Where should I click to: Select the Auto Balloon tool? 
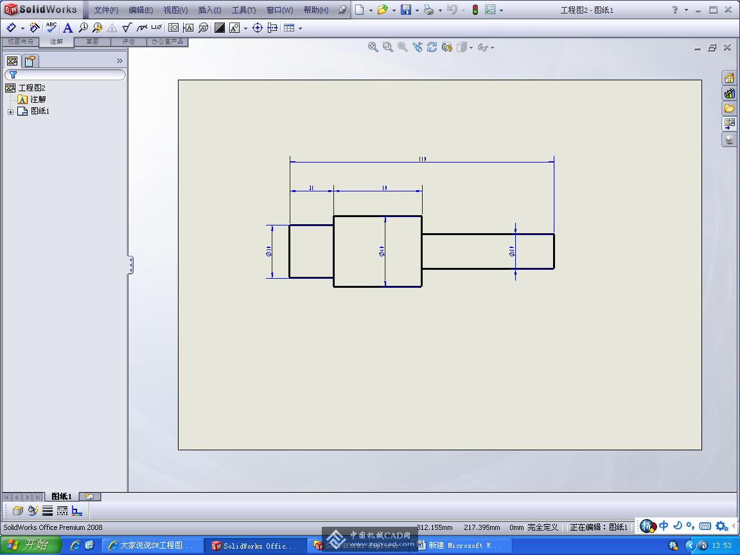97,28
